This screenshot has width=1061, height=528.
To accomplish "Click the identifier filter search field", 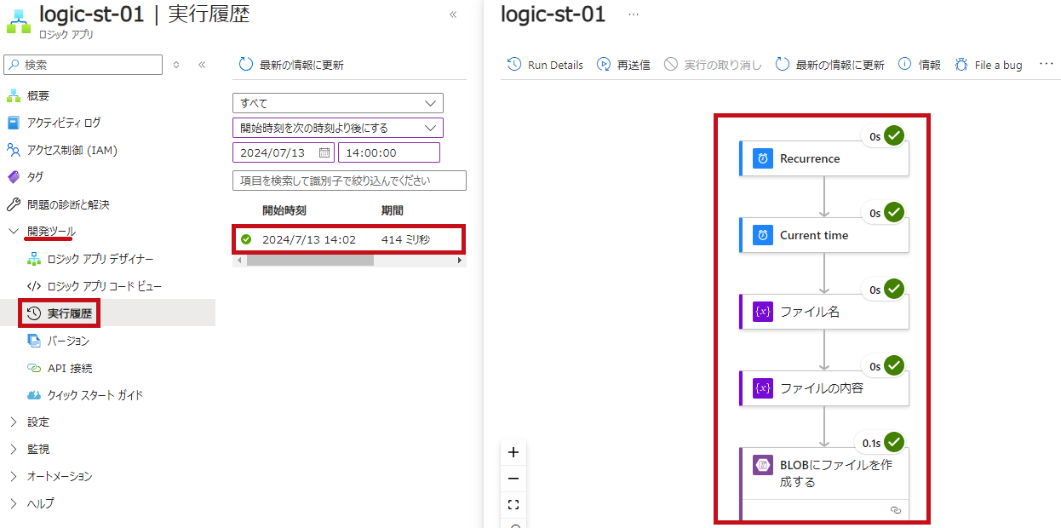I will point(349,181).
